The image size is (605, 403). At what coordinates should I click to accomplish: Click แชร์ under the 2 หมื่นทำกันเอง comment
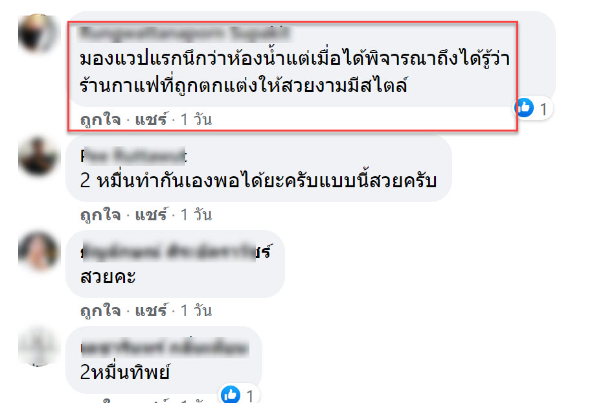coord(152,215)
